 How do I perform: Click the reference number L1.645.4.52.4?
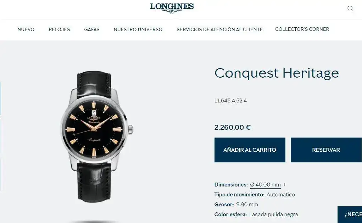click(x=230, y=101)
